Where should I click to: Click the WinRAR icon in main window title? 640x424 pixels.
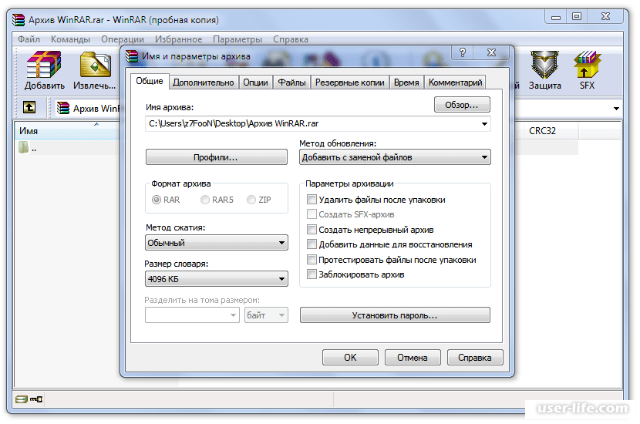[x=19, y=19]
